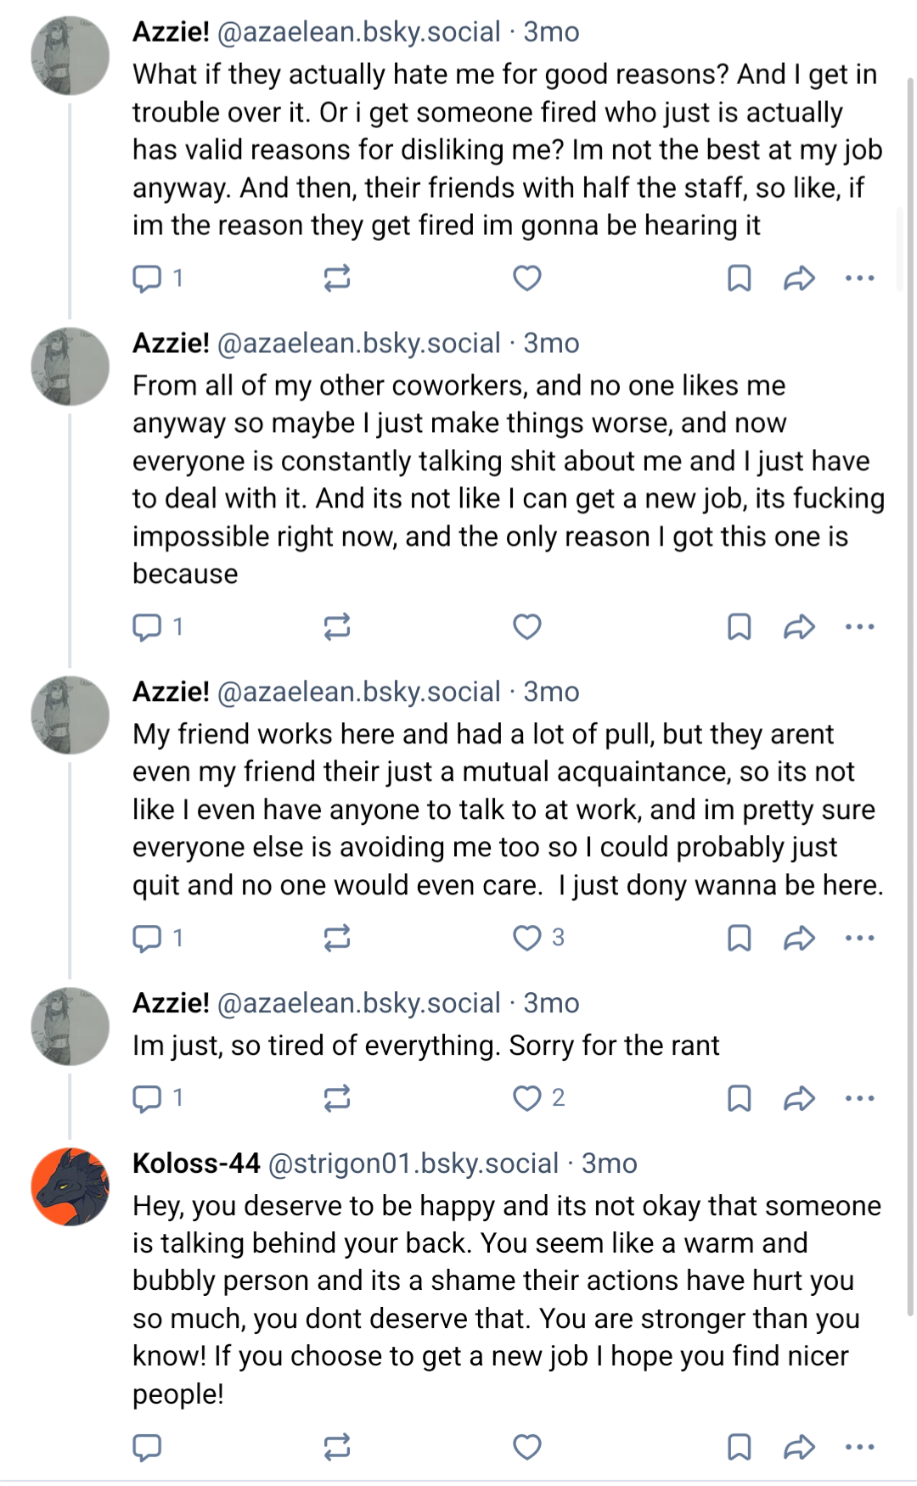The height and width of the screenshot is (1486, 917).
Task: Bookmark Koloss-44's reply
Action: 740,1447
